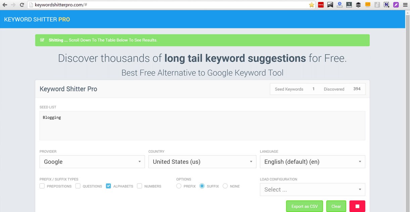This screenshot has height=212, width=410.
Task: Click the 'Scroll Down To The Table' alert message
Action: 113,40
